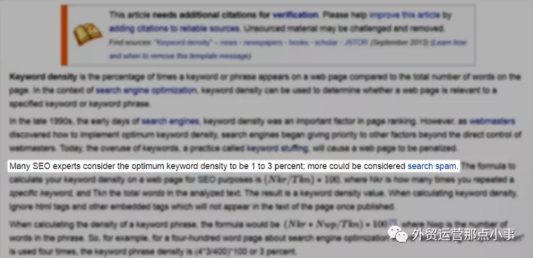Open the 'verification' link in the notice
Screen dimensions: 533x258
click(x=296, y=15)
